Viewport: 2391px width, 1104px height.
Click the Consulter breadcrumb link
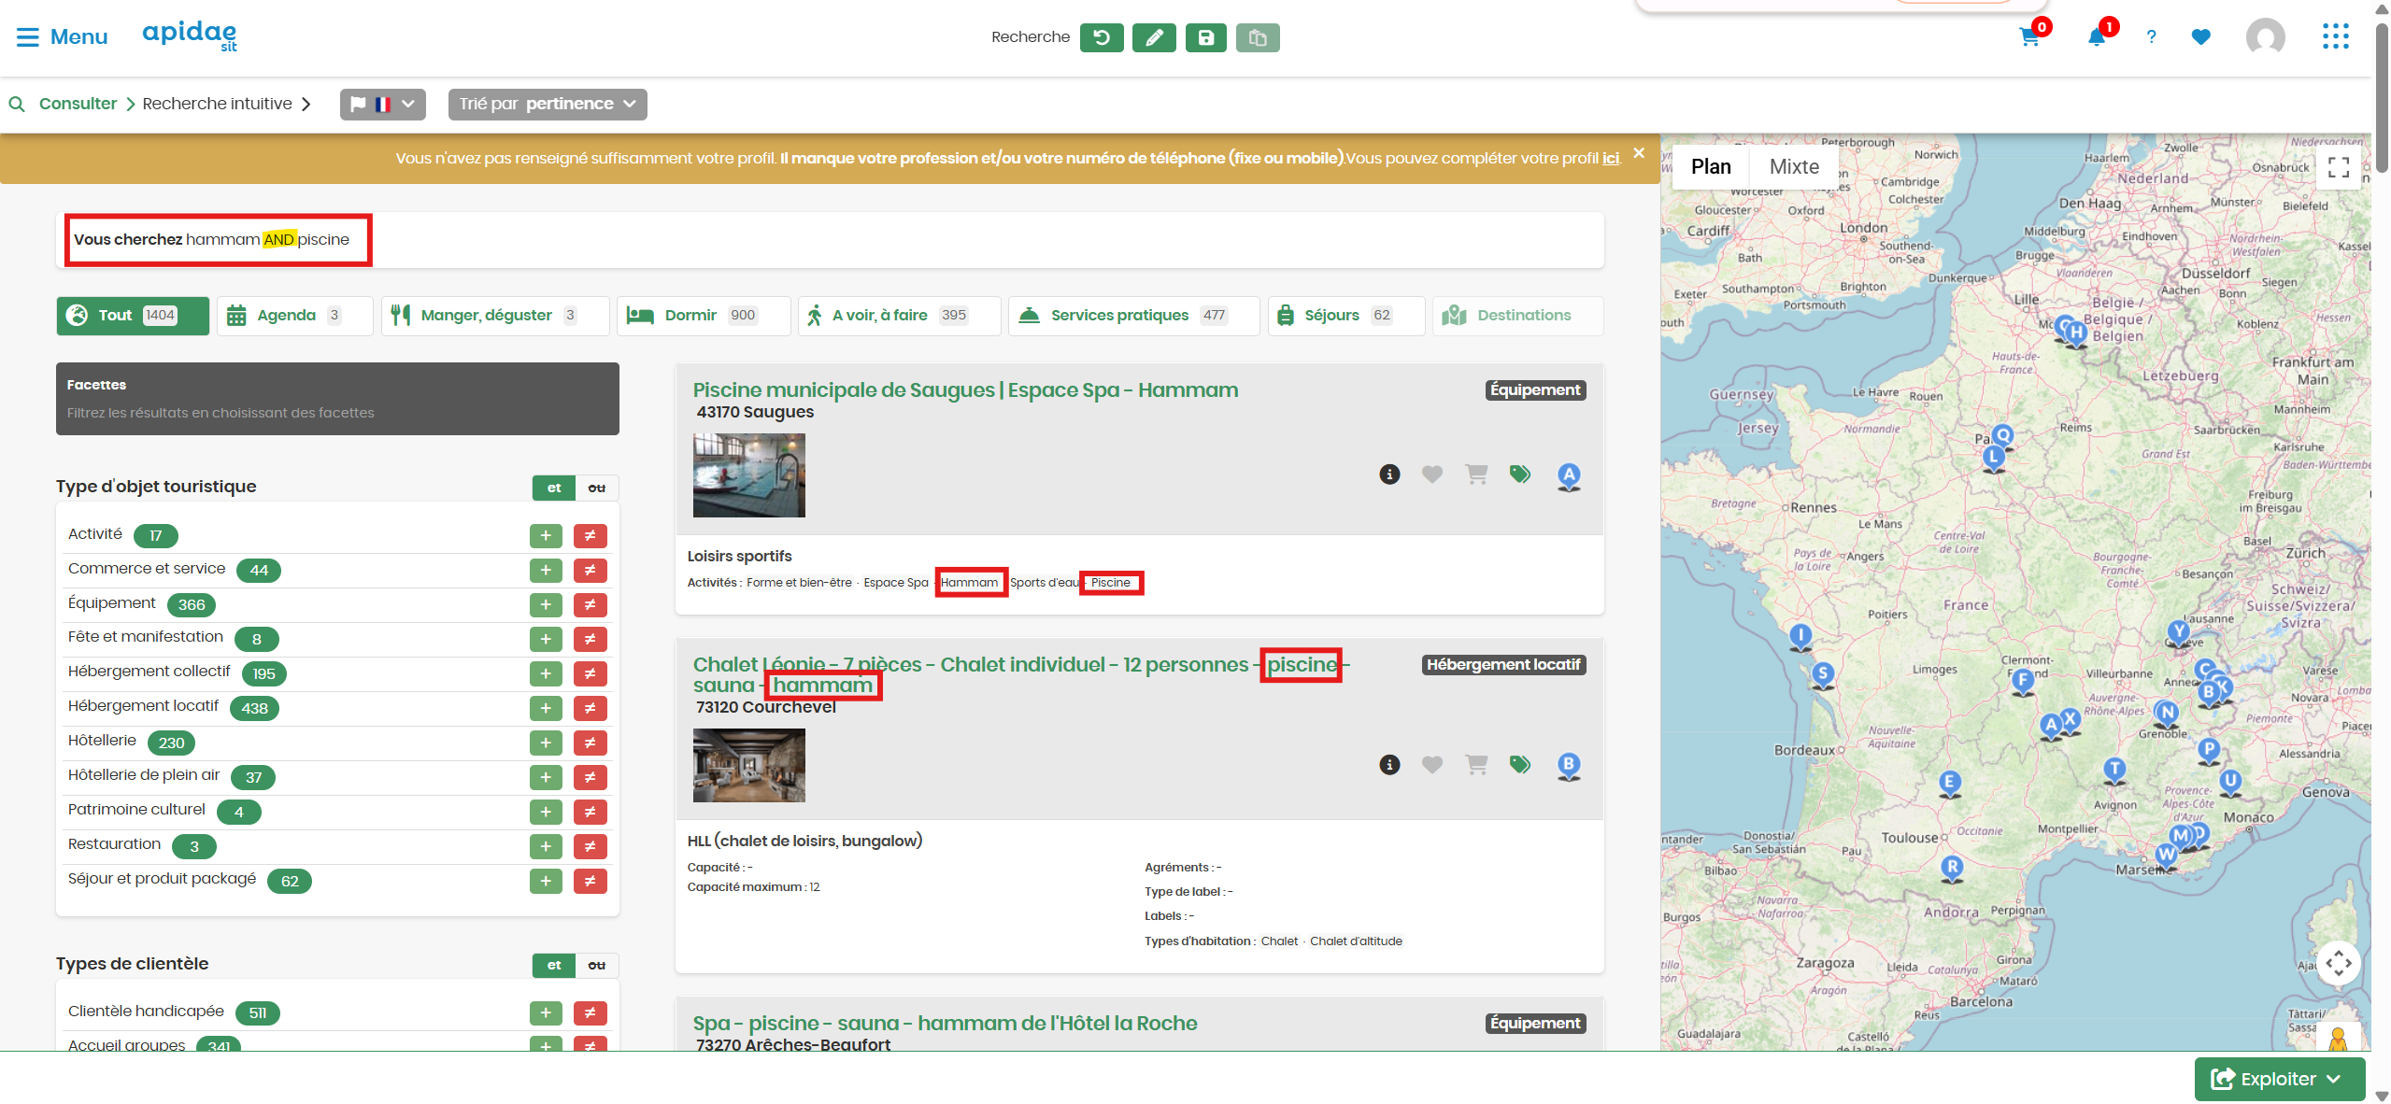78,104
